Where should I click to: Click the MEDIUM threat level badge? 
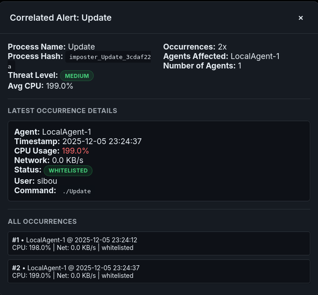coord(77,76)
